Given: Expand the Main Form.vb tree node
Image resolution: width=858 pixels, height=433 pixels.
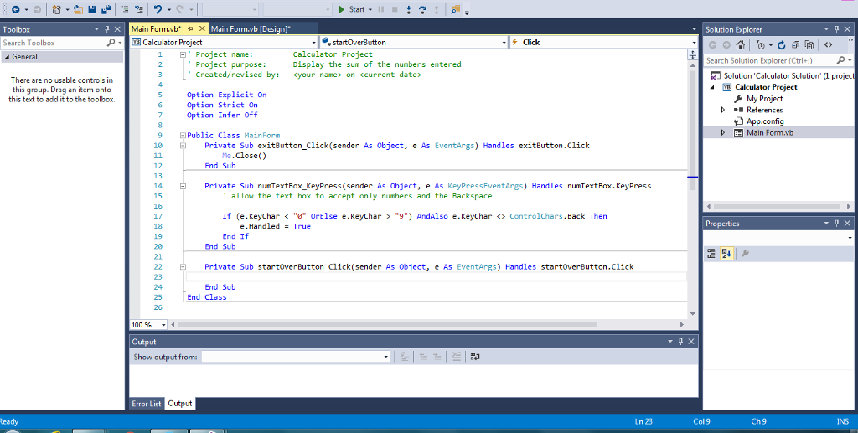Looking at the screenshot, I should pos(723,132).
